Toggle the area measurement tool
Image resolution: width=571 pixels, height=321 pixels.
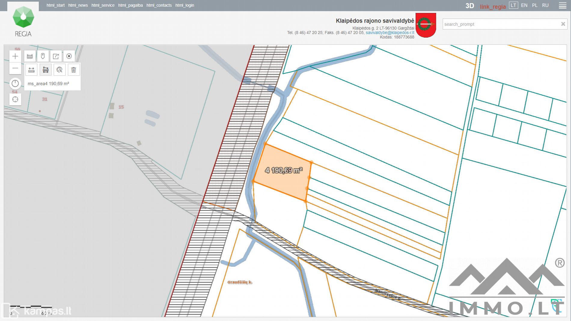click(x=46, y=70)
